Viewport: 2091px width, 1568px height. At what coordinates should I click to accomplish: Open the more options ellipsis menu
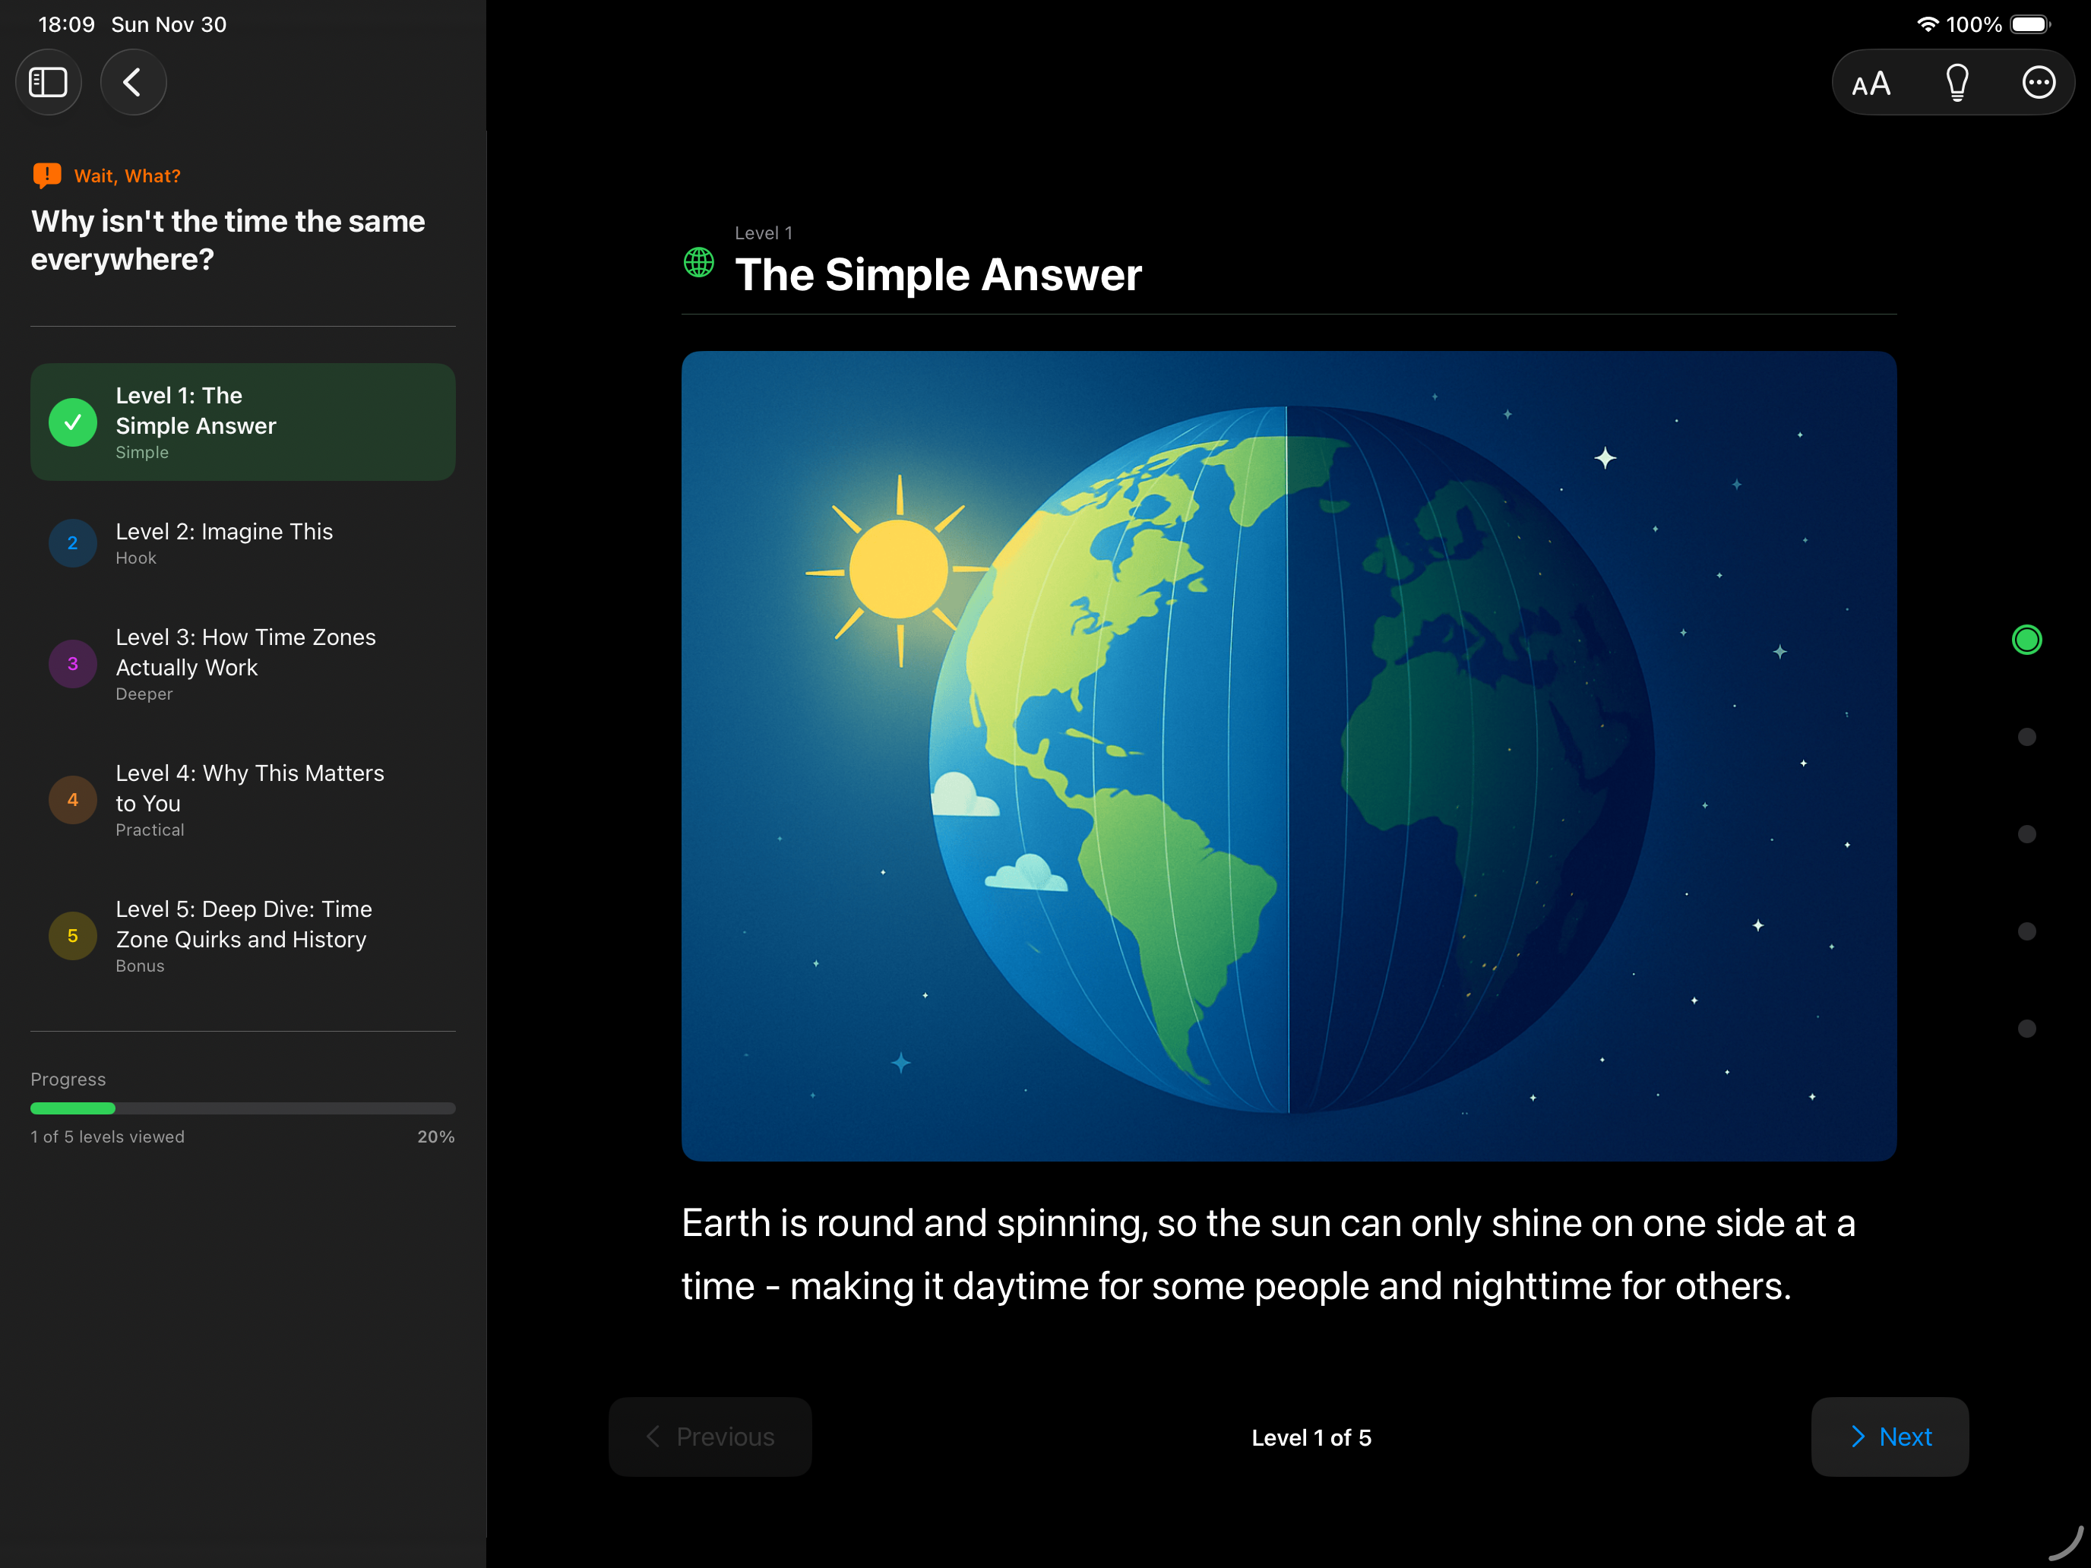click(x=2038, y=82)
